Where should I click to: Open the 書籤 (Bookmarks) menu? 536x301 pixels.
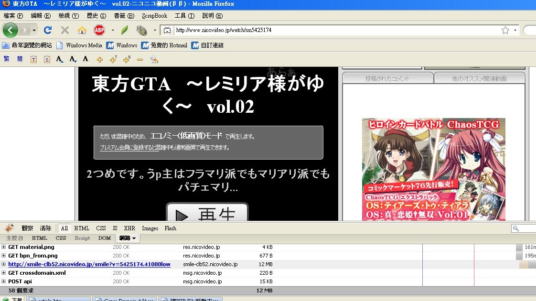pyautogui.click(x=124, y=16)
